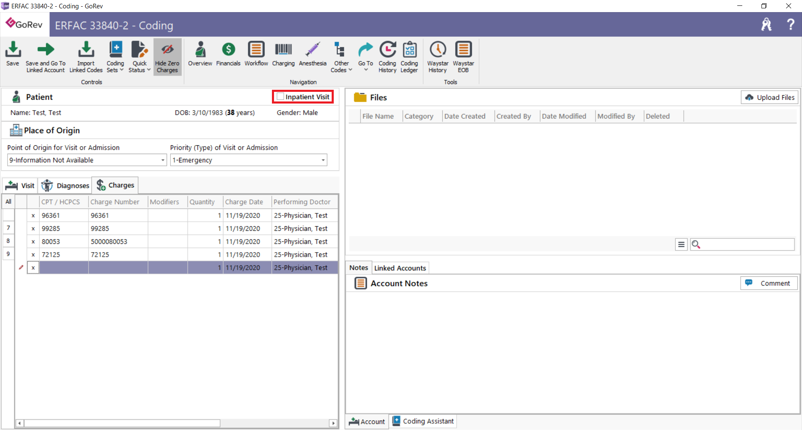Open Quick Status dropdown
802x430 pixels.
[x=140, y=57]
